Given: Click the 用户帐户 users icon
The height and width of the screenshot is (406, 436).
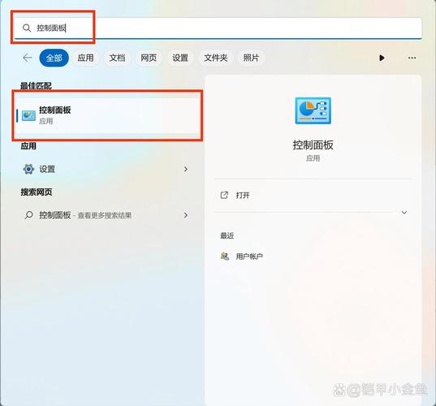Looking at the screenshot, I should point(225,256).
